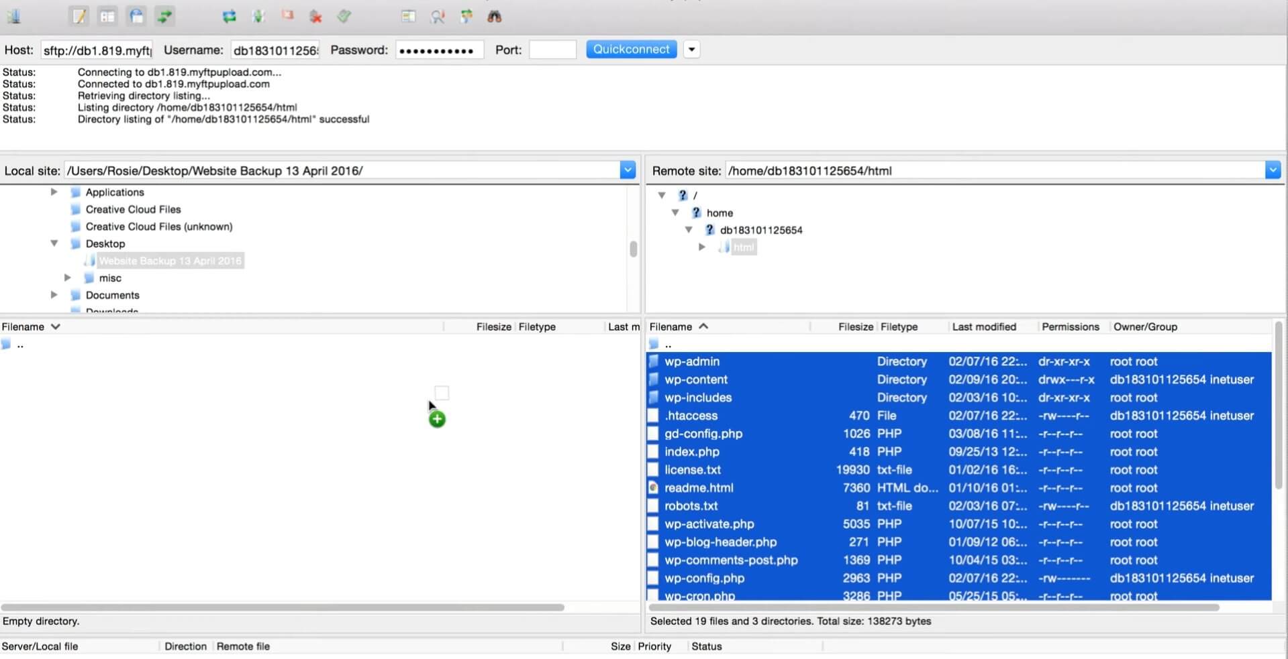Click the Password input field
The image size is (1288, 659).
point(440,50)
